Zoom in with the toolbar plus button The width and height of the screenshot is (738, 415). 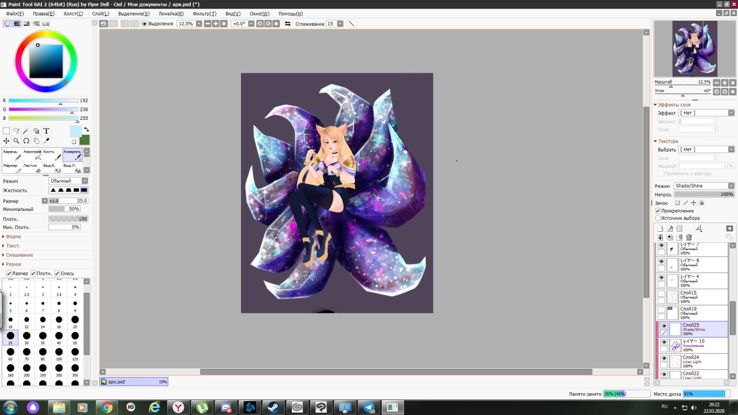pos(216,24)
